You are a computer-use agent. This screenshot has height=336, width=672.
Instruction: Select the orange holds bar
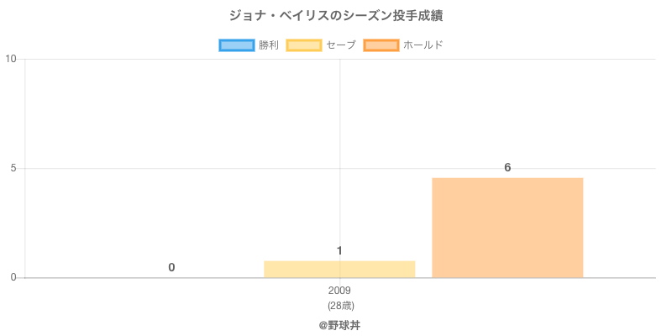tap(507, 228)
